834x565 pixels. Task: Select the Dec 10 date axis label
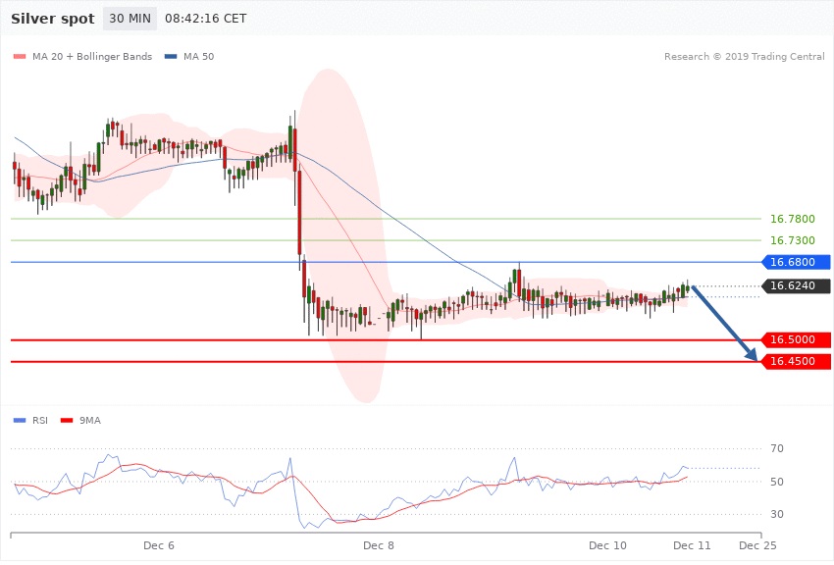point(607,544)
